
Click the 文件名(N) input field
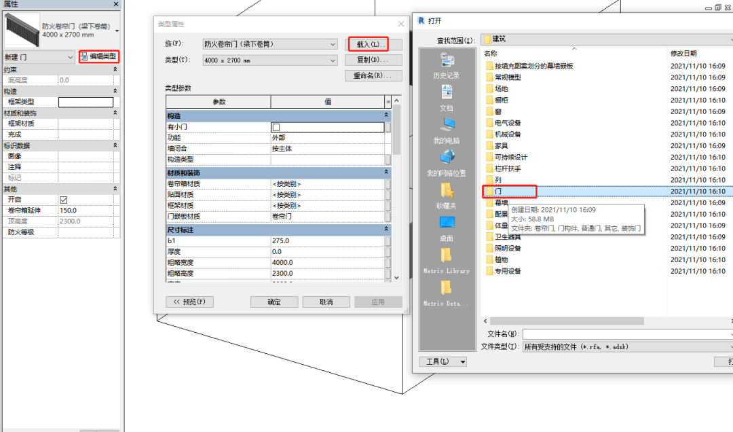point(627,334)
